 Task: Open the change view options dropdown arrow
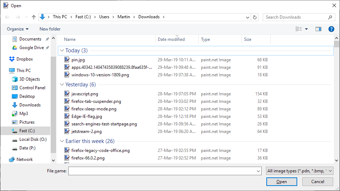point(306,29)
